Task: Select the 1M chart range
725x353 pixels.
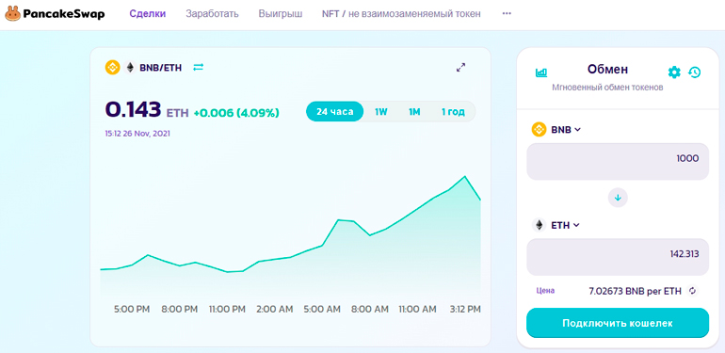Action: click(414, 111)
